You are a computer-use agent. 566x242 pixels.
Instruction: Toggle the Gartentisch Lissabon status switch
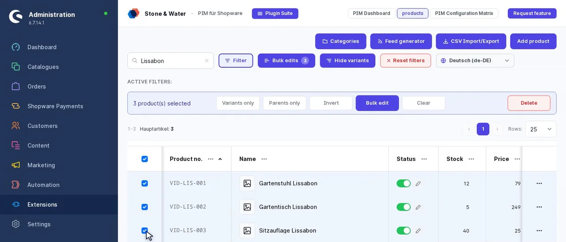click(x=404, y=207)
